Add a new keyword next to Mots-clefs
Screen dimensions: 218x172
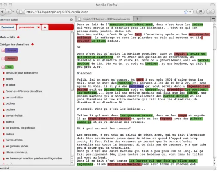click(x=18, y=37)
